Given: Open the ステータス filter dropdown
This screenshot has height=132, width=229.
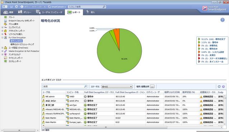Looking at the screenshot, I should point(117,87).
